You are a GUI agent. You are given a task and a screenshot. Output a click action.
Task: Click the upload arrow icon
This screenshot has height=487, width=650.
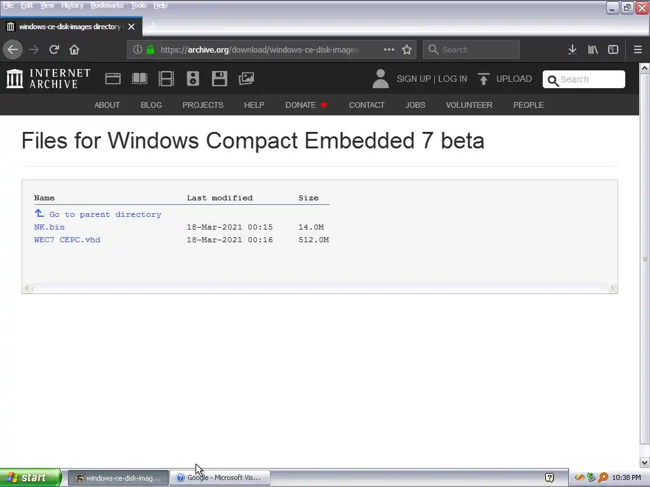(x=483, y=79)
